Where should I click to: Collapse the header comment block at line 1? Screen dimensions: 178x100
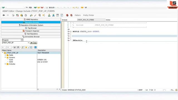(71, 23)
